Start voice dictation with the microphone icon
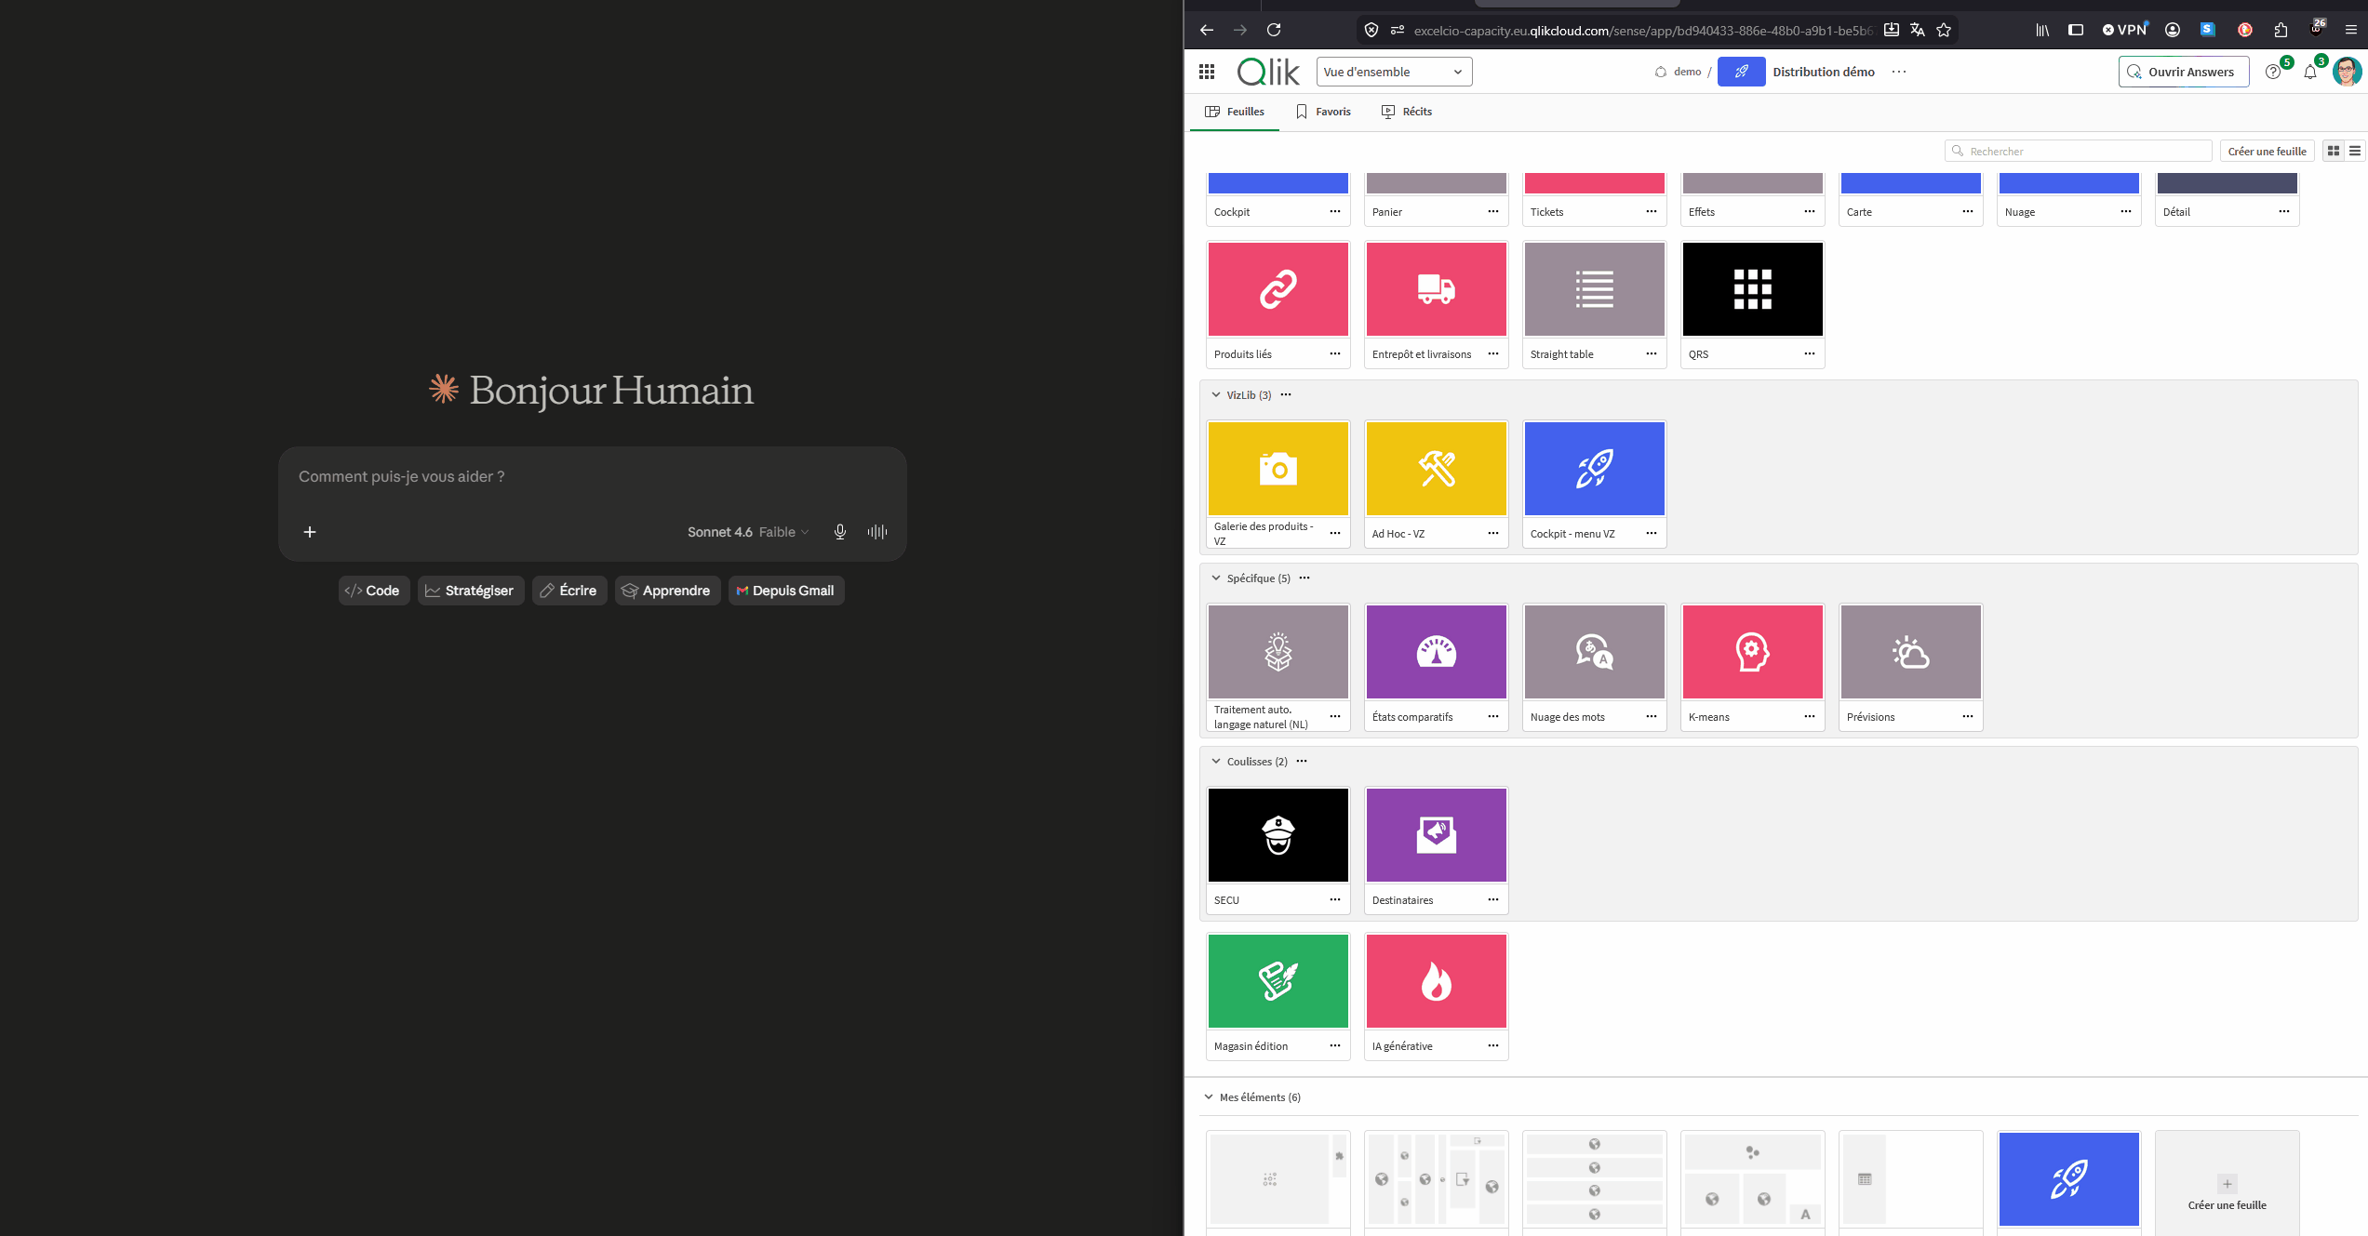2368x1236 pixels. pyautogui.click(x=840, y=532)
